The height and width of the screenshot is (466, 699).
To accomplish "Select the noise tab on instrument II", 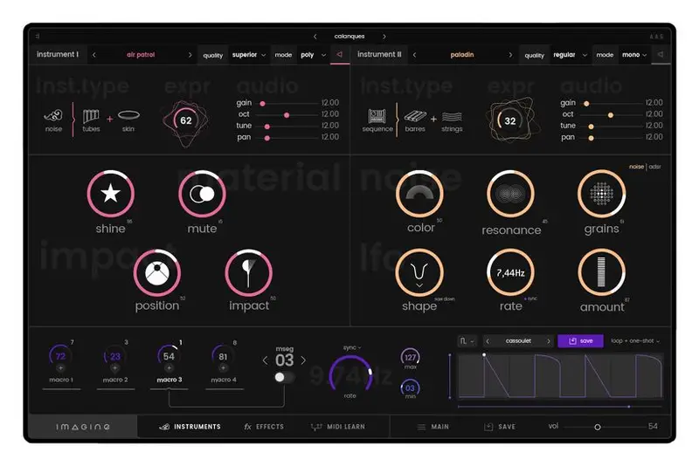I will pyautogui.click(x=636, y=167).
